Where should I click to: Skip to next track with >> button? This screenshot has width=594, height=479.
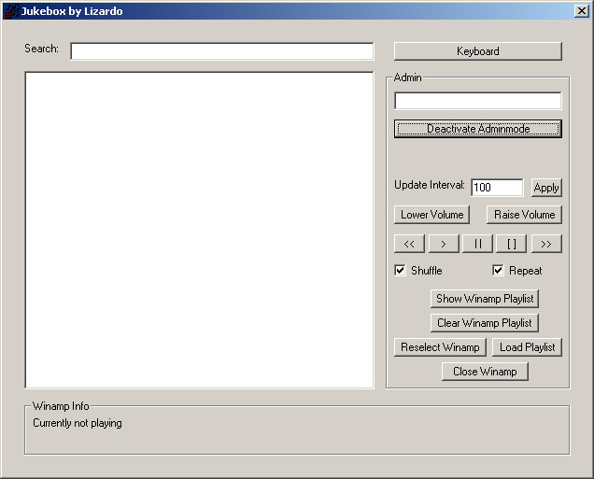point(545,244)
